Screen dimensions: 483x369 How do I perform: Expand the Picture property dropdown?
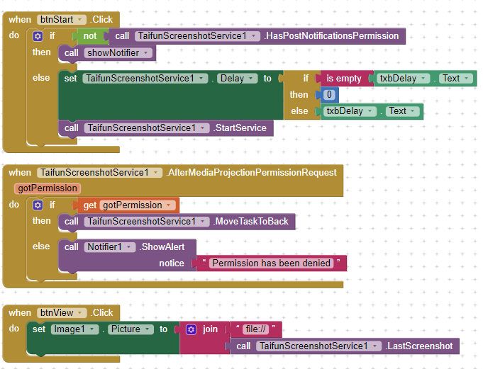148,329
